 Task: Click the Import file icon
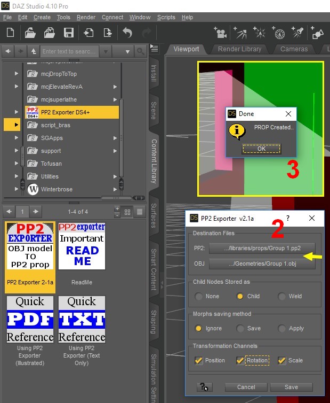point(88,33)
